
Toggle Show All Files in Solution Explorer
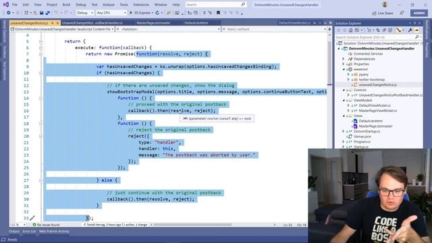pyautogui.click(x=390, y=30)
